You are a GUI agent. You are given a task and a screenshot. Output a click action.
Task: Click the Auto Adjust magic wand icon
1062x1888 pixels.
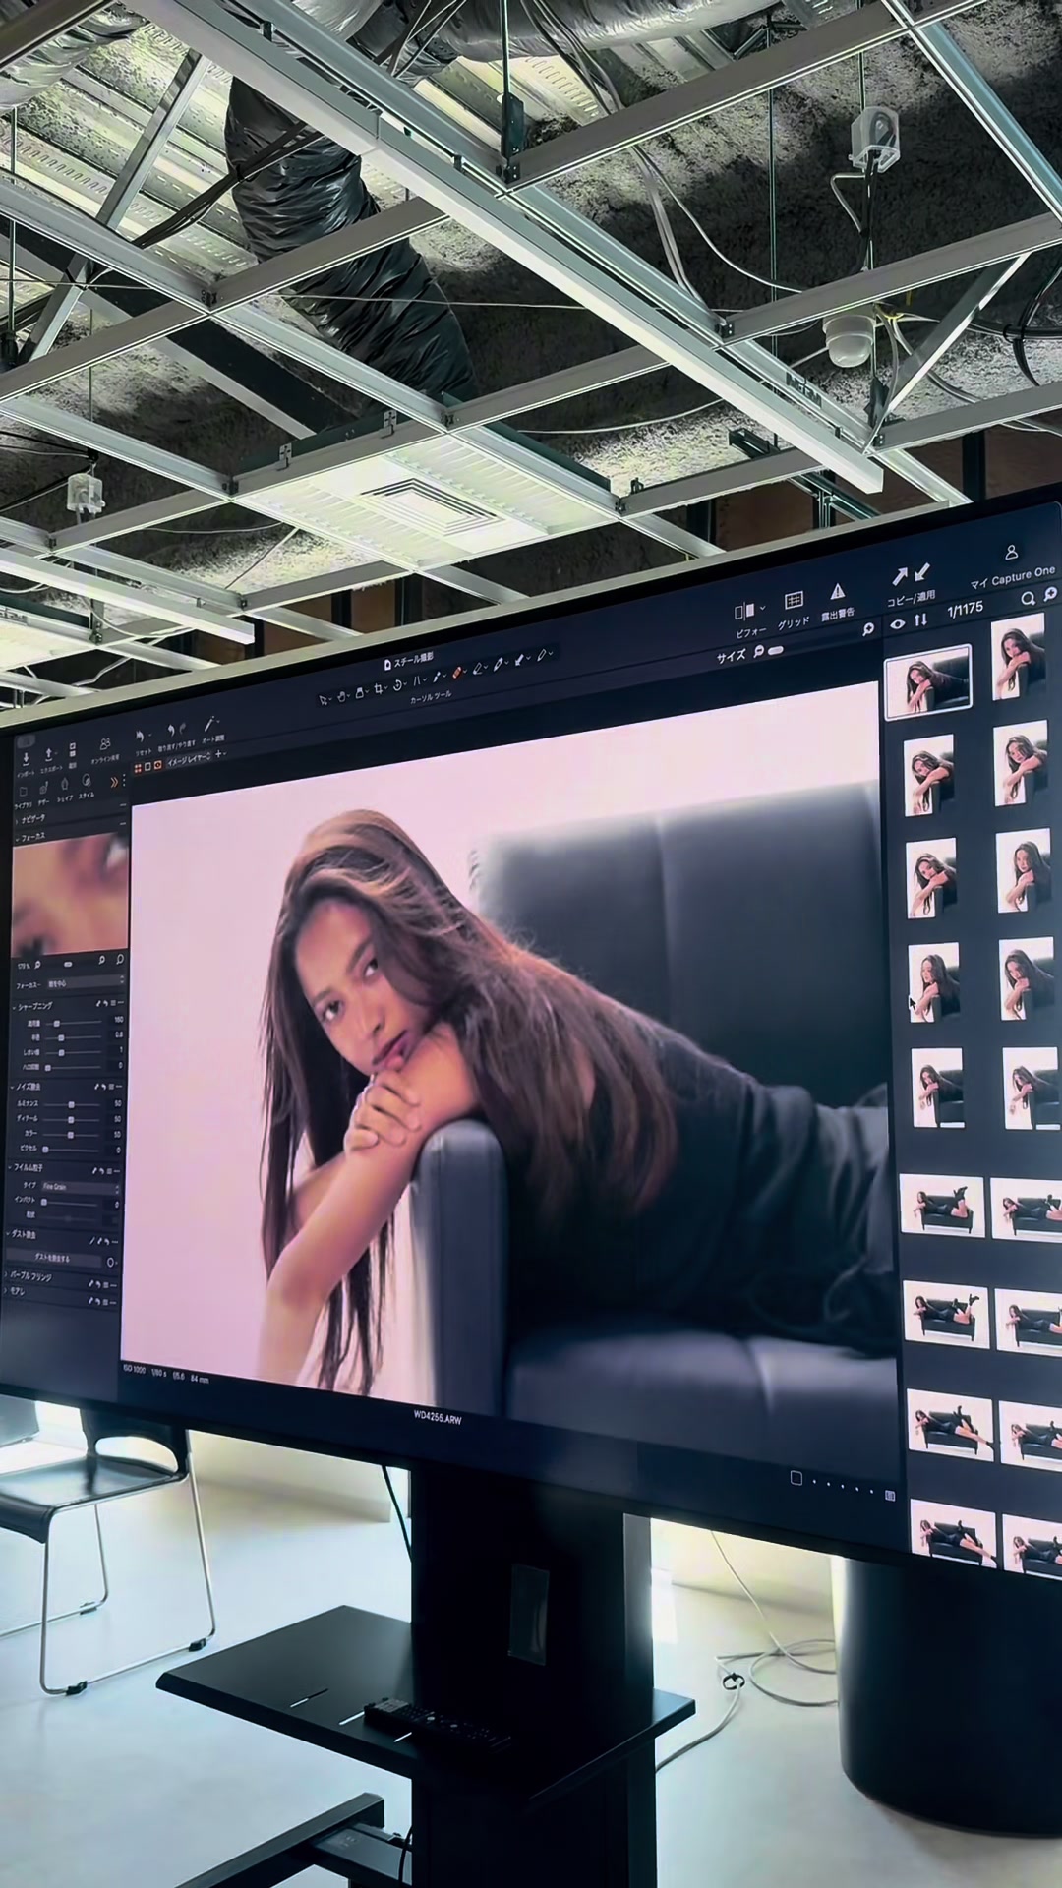point(210,725)
